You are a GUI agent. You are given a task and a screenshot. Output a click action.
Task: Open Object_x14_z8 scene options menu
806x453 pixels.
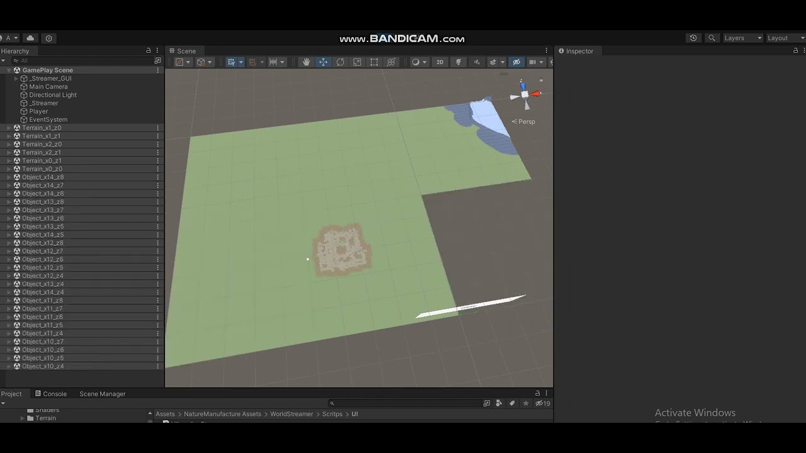[x=157, y=177]
